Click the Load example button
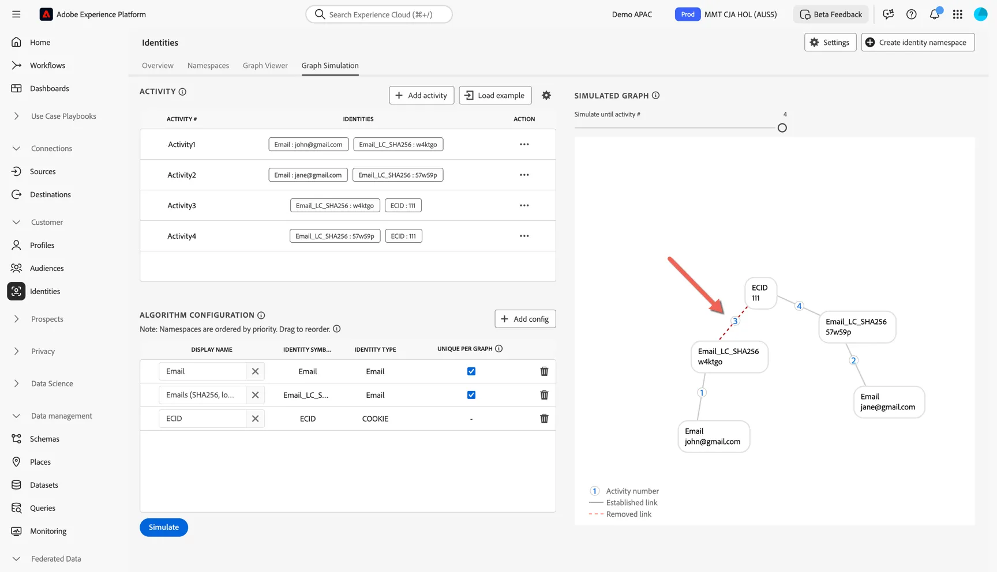 495,95
